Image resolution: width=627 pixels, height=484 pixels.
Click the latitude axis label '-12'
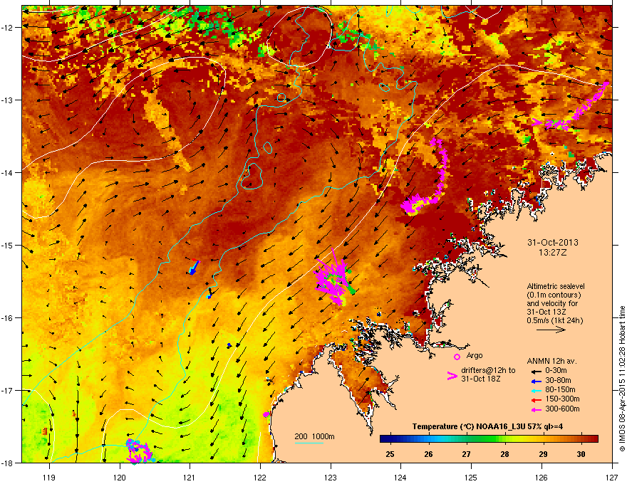(7, 28)
